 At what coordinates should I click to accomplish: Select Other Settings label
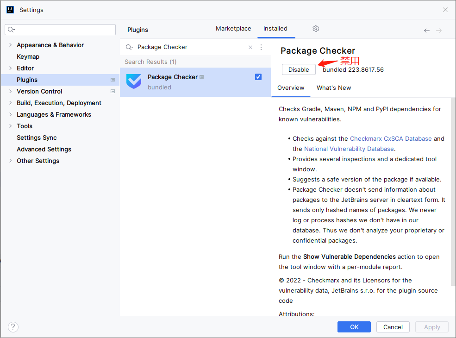(38, 161)
